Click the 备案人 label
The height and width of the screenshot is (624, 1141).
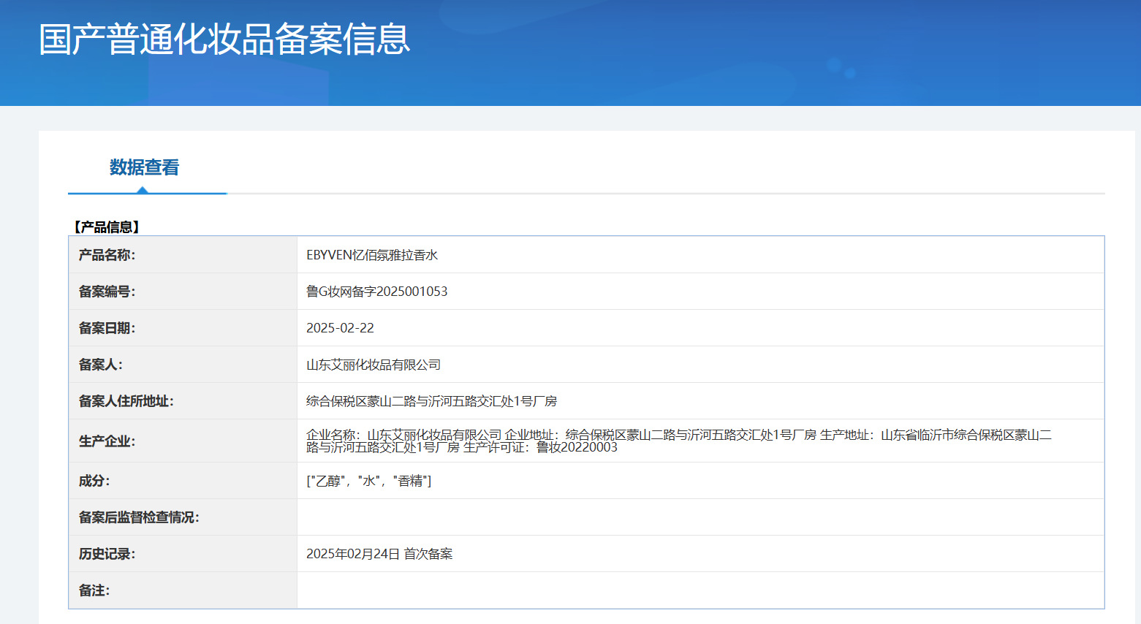click(101, 365)
